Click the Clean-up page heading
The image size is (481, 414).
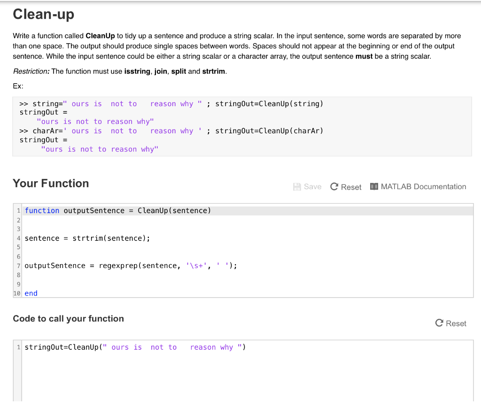point(43,15)
